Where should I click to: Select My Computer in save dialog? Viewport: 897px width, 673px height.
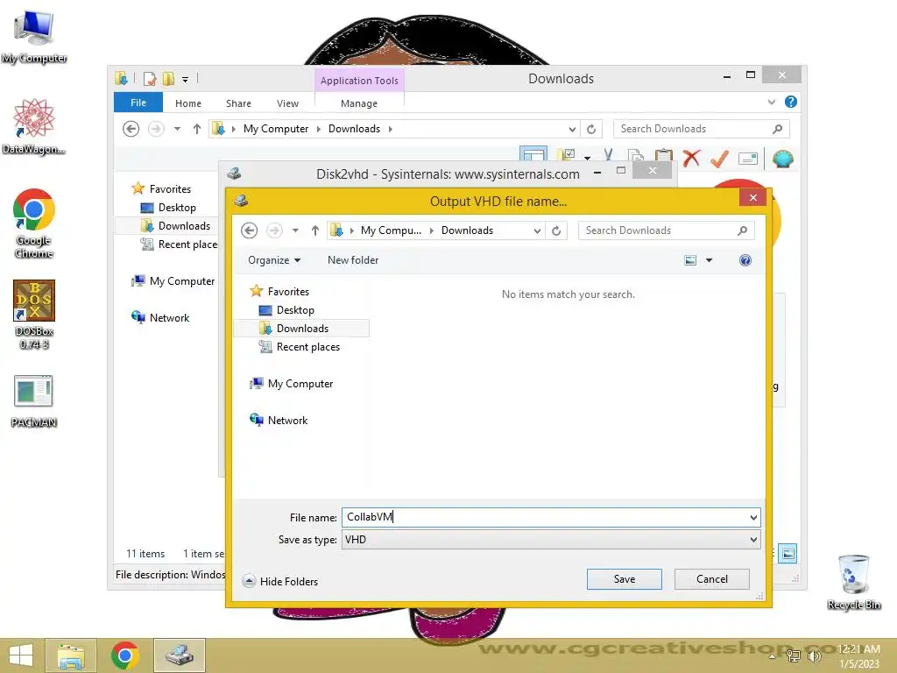pyautogui.click(x=300, y=384)
